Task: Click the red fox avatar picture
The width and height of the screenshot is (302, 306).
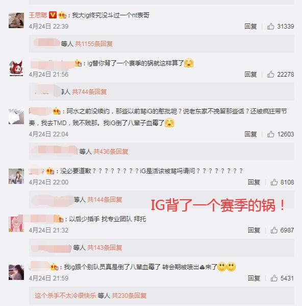Action: 16,68
